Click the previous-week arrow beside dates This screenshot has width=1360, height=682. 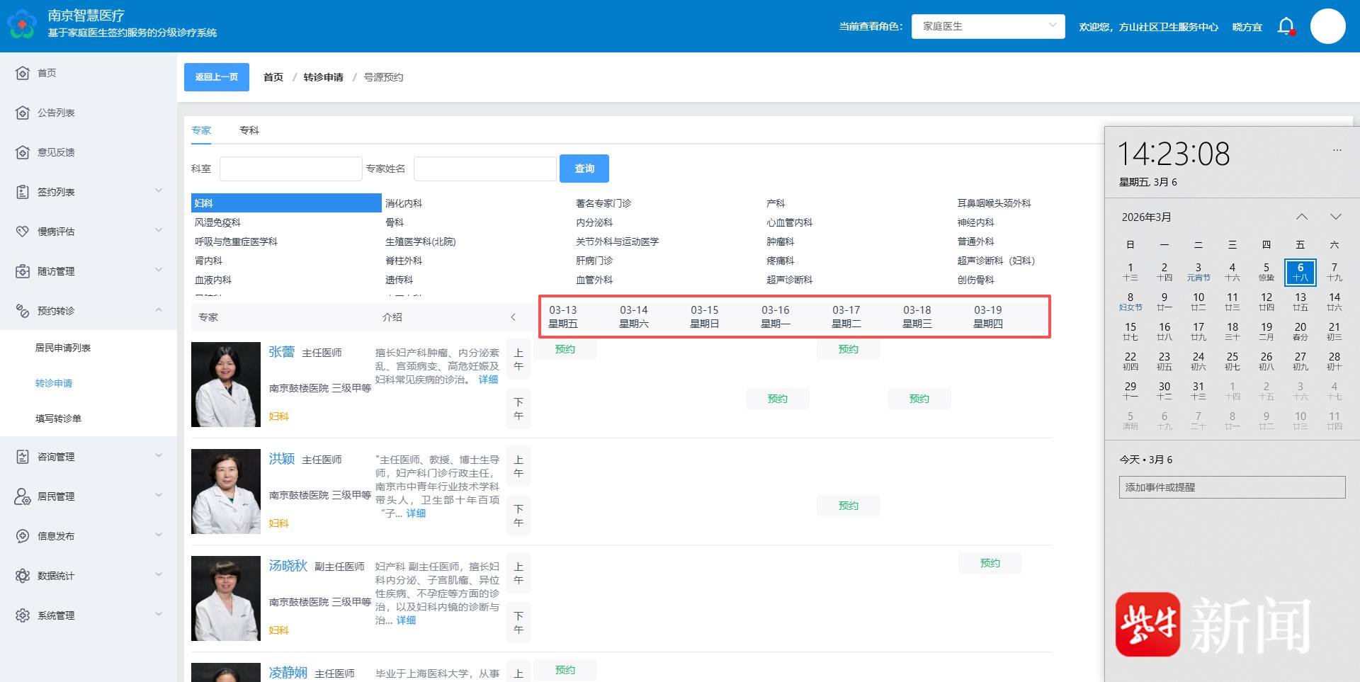514,317
